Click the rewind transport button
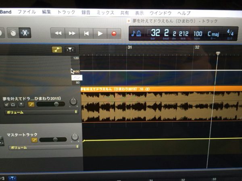 pyautogui.click(x=58, y=33)
